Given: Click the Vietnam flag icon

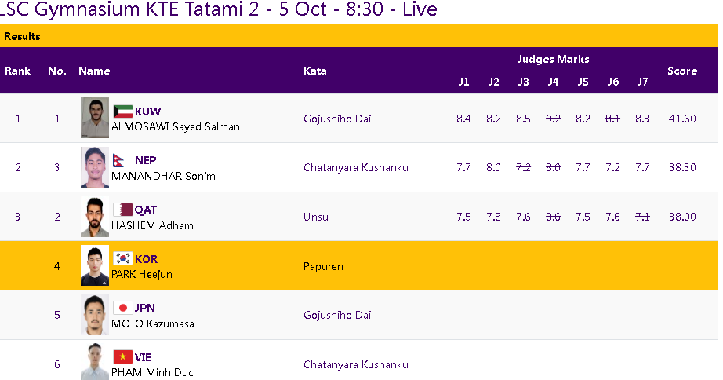Looking at the screenshot, I should click(x=123, y=357).
